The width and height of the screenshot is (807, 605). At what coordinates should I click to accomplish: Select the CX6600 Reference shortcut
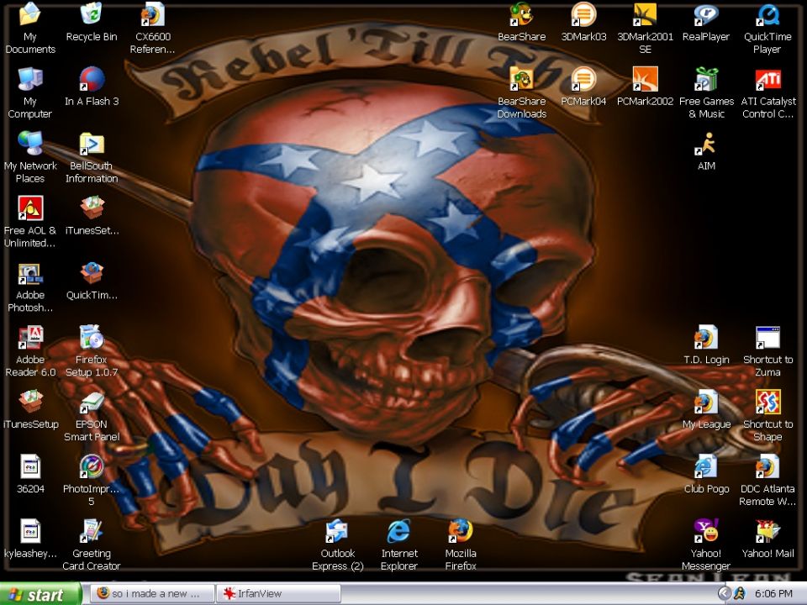[x=153, y=15]
